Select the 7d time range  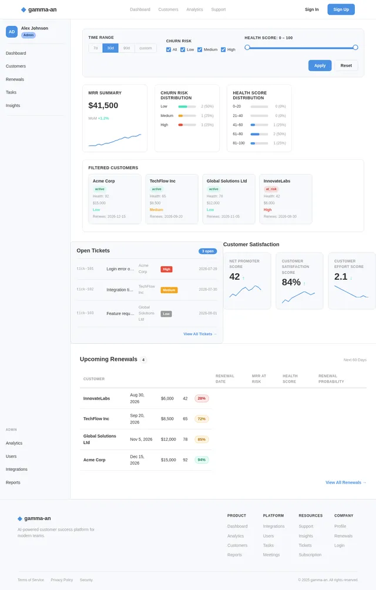96,48
